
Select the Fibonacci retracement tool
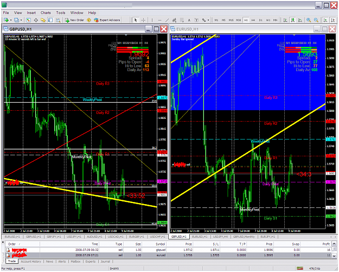click(x=182, y=20)
